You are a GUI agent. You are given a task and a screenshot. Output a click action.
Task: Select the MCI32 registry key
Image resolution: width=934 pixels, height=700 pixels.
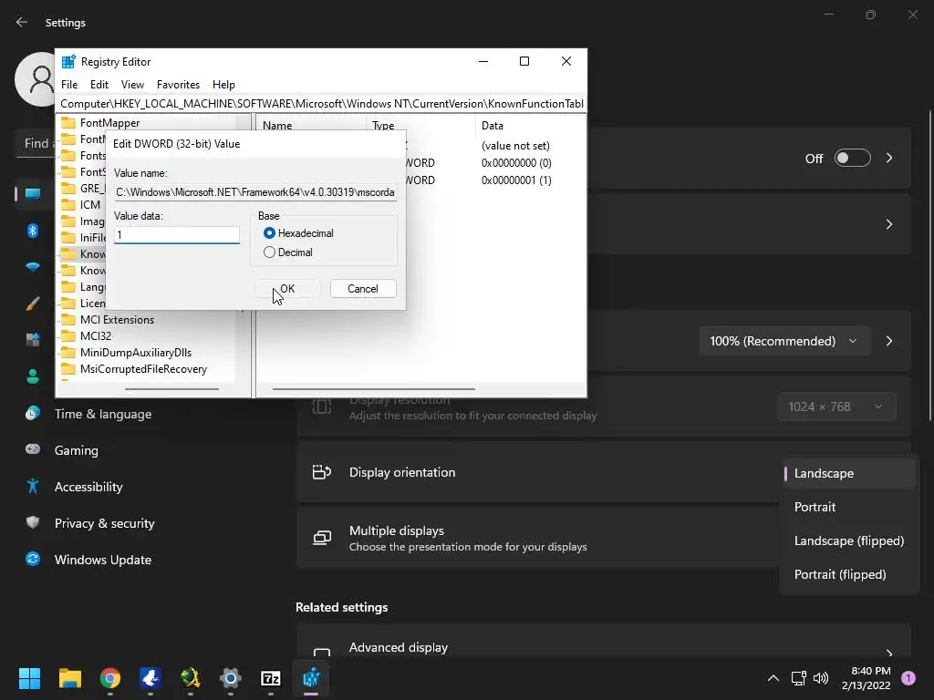click(x=95, y=335)
